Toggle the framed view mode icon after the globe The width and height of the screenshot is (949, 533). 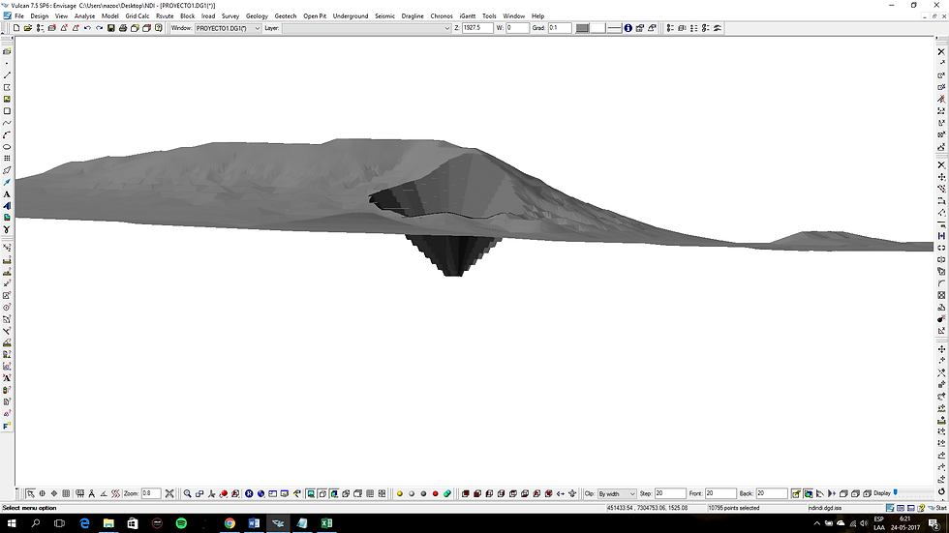click(x=273, y=493)
